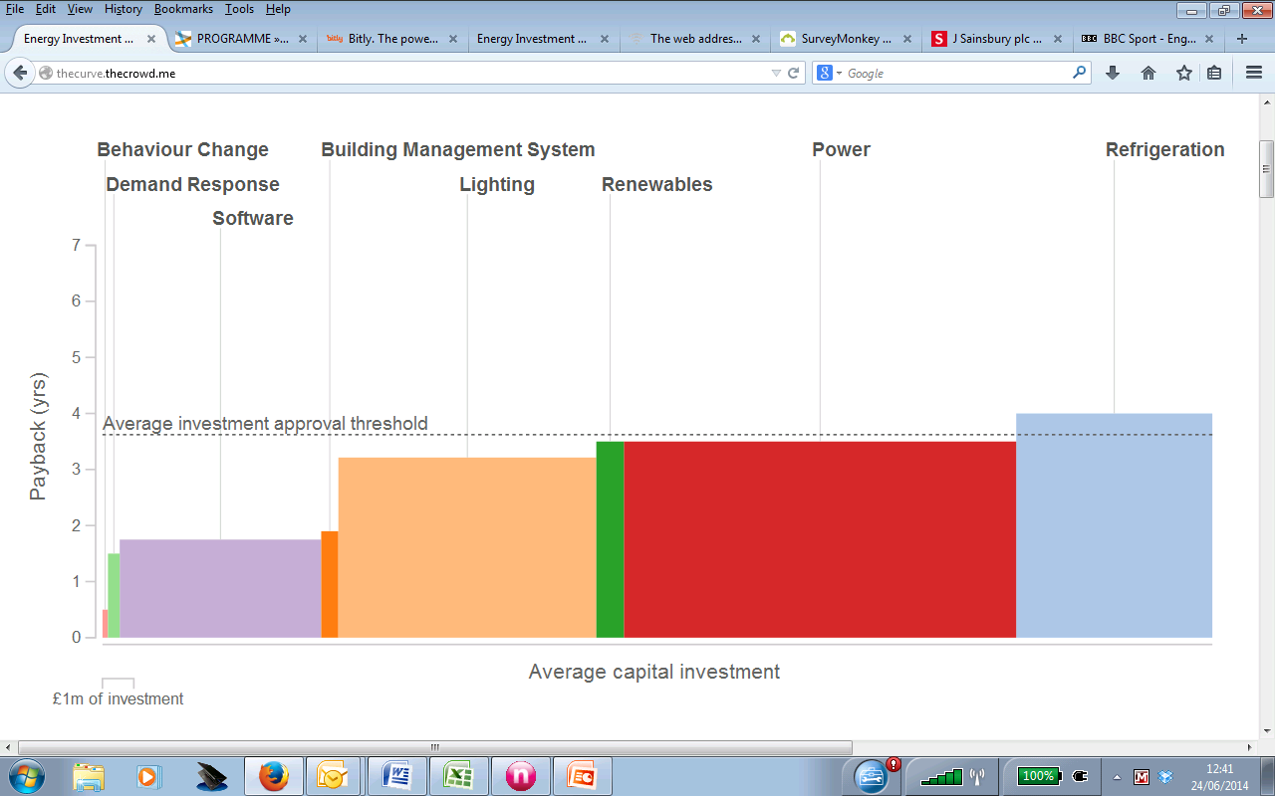Screen dimensions: 1275x796
Task: Open the History menu
Action: 123,9
